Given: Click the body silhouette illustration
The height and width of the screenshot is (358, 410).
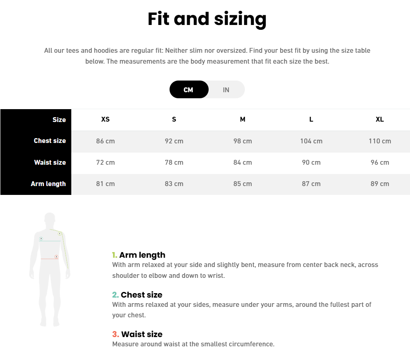Looking at the screenshot, I should click(x=50, y=269).
